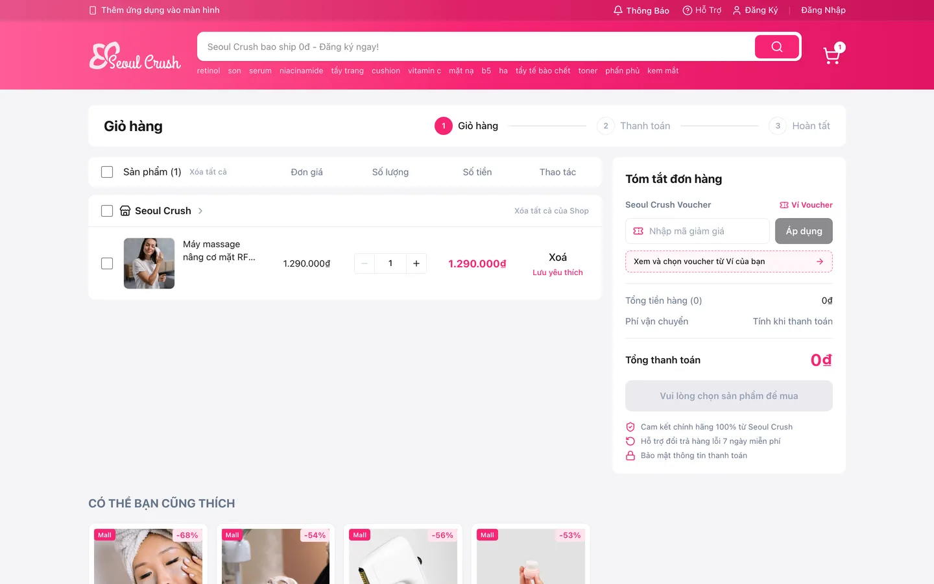The image size is (934, 584).
Task: Click the tẩy trang search suggestion
Action: tap(347, 71)
